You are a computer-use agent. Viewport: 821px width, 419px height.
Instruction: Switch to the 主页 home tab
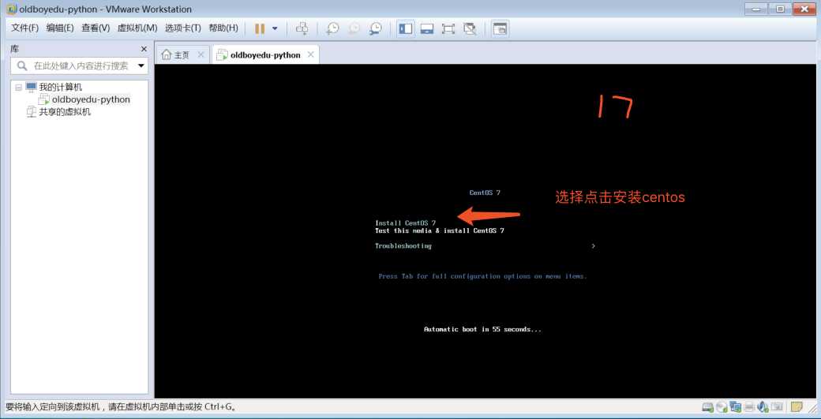(x=182, y=55)
